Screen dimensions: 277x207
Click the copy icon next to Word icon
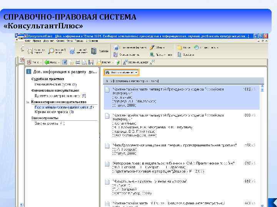tap(72, 62)
